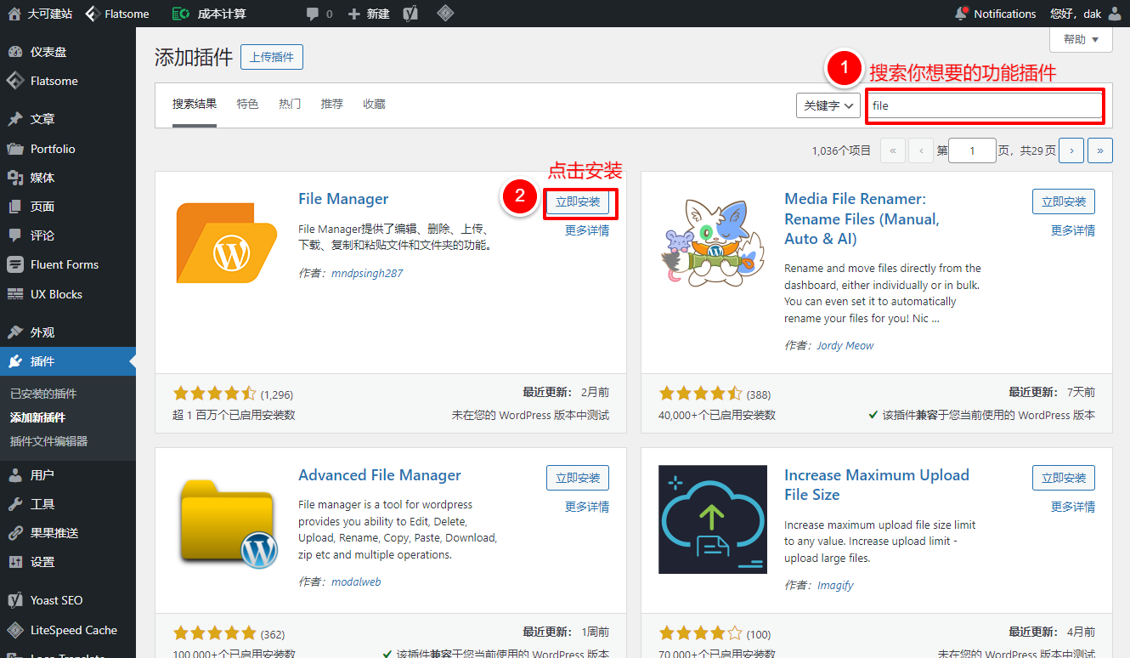Click the new comments bubble icon
The width and height of the screenshot is (1130, 658).
[314, 14]
